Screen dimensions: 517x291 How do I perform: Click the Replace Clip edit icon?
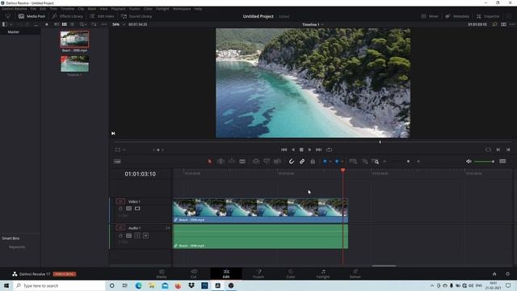coord(277,162)
